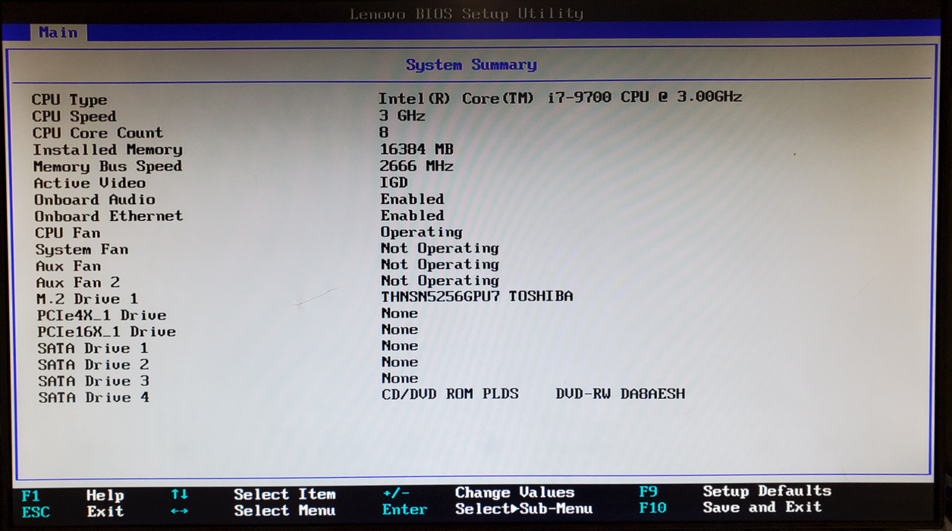Viewport: 952px width, 531px height.
Task: Select the IGD value
Action: [394, 182]
